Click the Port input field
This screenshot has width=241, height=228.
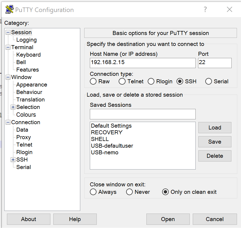[215, 63]
